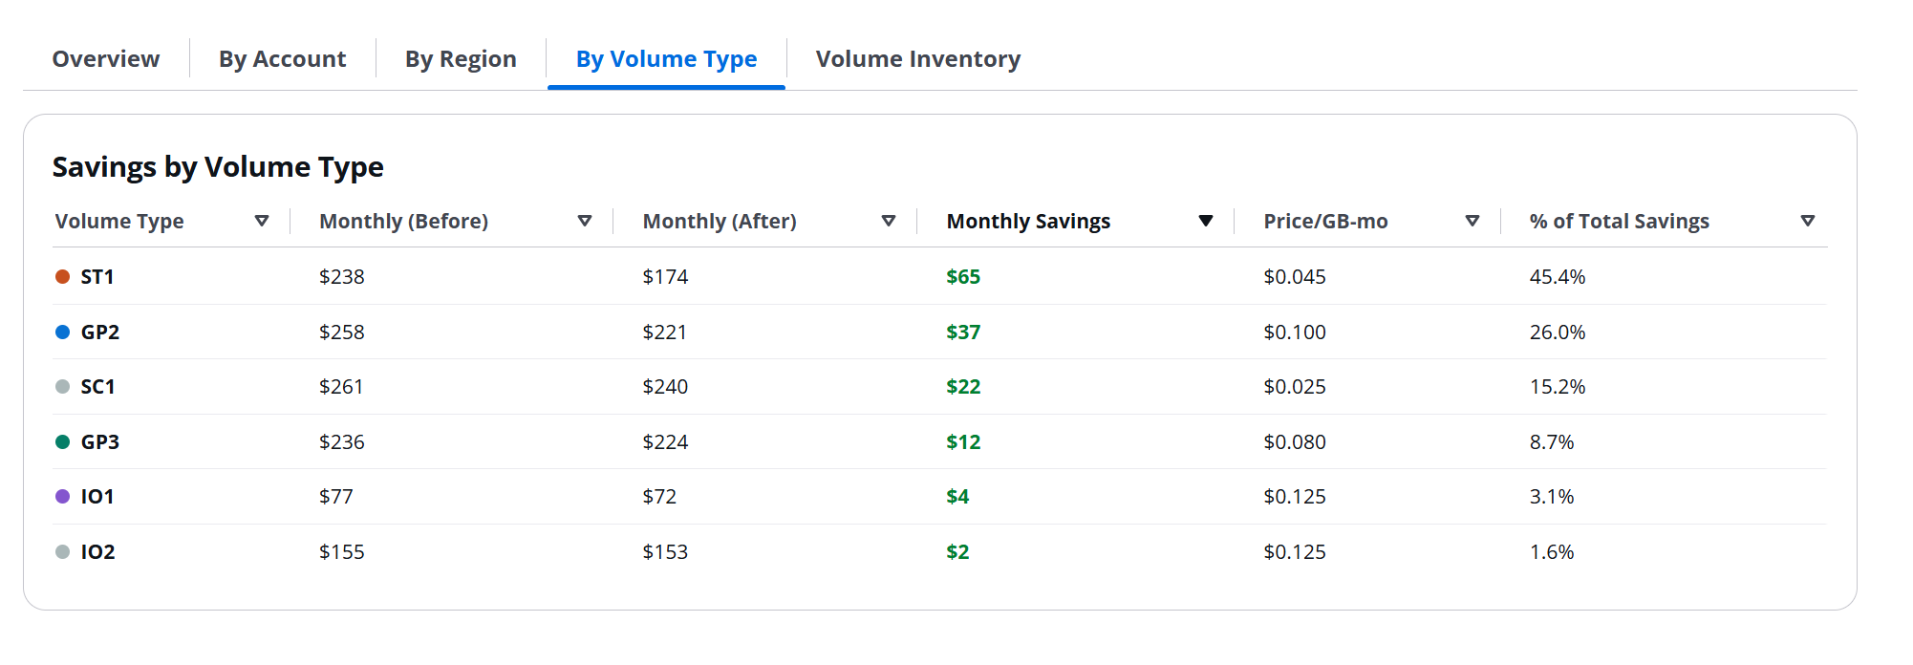Click GP3 after cost $224
Image resolution: width=1913 pixels, height=665 pixels.
pos(665,442)
